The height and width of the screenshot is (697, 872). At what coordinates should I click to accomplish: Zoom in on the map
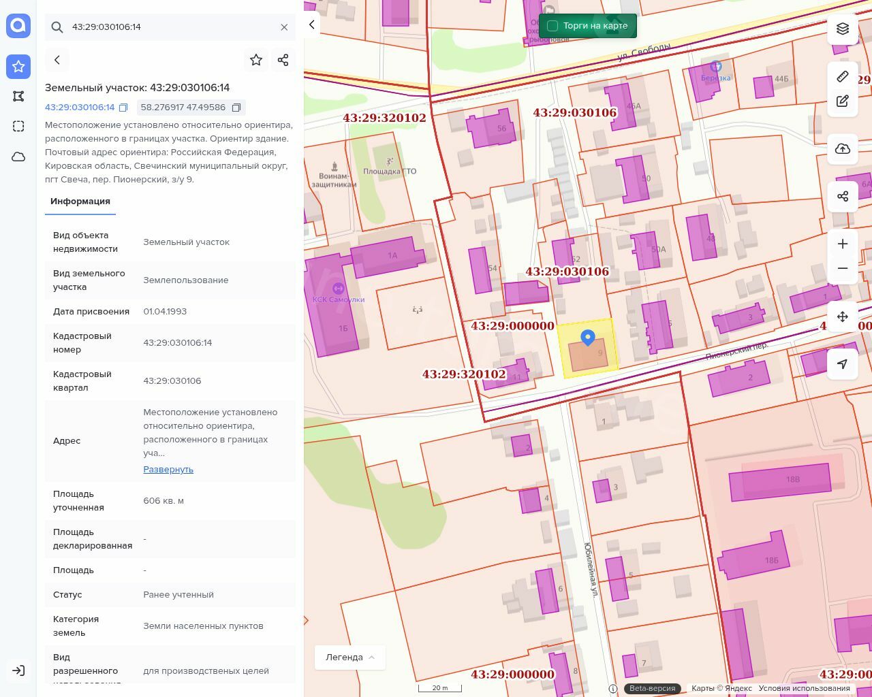point(843,244)
